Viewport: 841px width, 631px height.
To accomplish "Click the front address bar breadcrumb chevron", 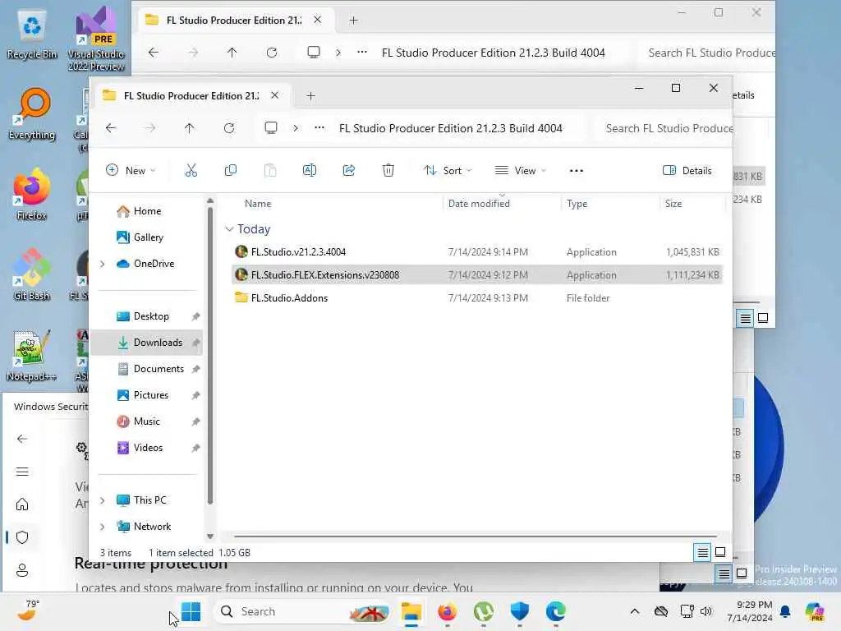I will point(296,127).
